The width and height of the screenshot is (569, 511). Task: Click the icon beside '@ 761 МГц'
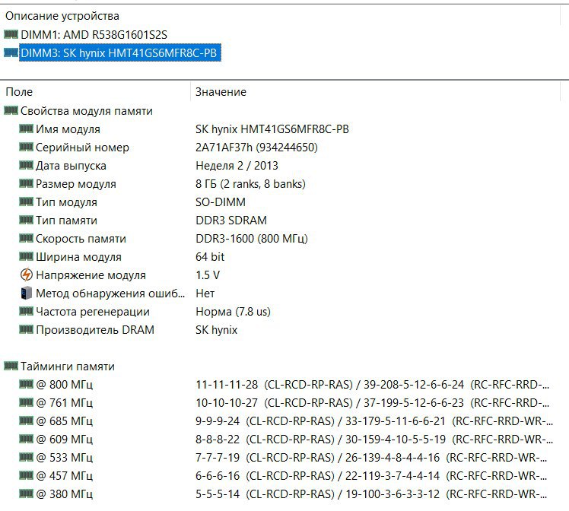tap(26, 402)
